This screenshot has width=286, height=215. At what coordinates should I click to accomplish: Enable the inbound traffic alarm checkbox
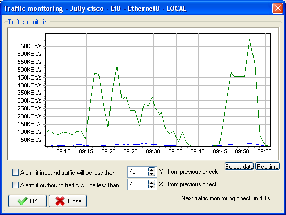click(x=15, y=172)
